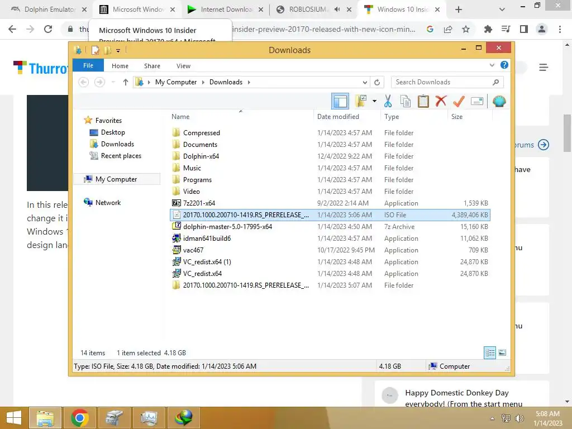Select dolphin-master-5.0-17995-x64 archive
Screen dimensions: 572x429
(x=227, y=227)
